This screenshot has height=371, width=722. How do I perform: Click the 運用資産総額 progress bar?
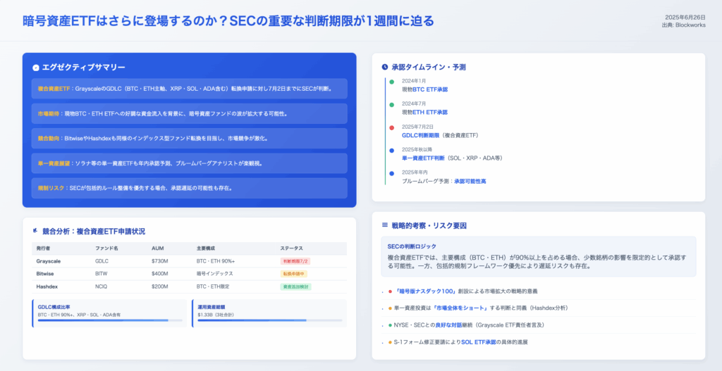(270, 320)
